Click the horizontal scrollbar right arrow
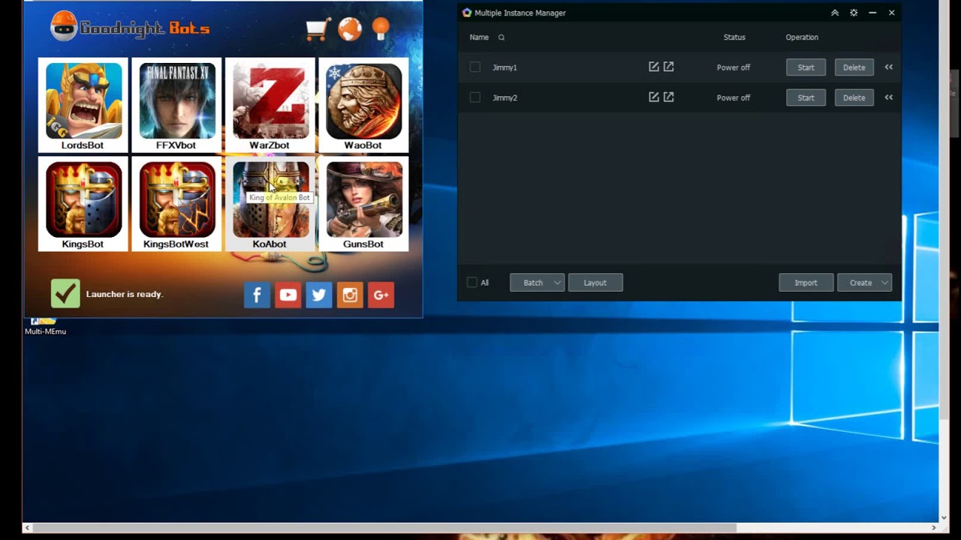Viewport: 961px width, 540px height. 935,528
